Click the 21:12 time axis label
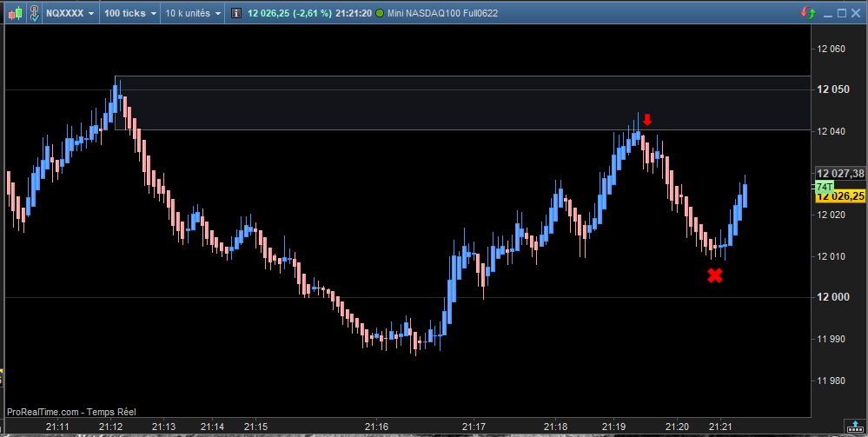 coord(110,427)
